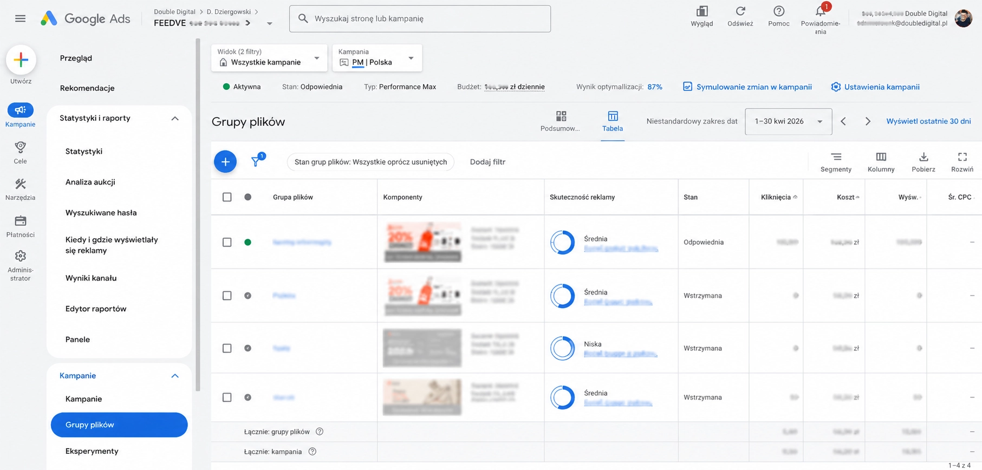Open the date range 1–30 kwi 2026 dropdown
The image size is (982, 470).
click(788, 121)
